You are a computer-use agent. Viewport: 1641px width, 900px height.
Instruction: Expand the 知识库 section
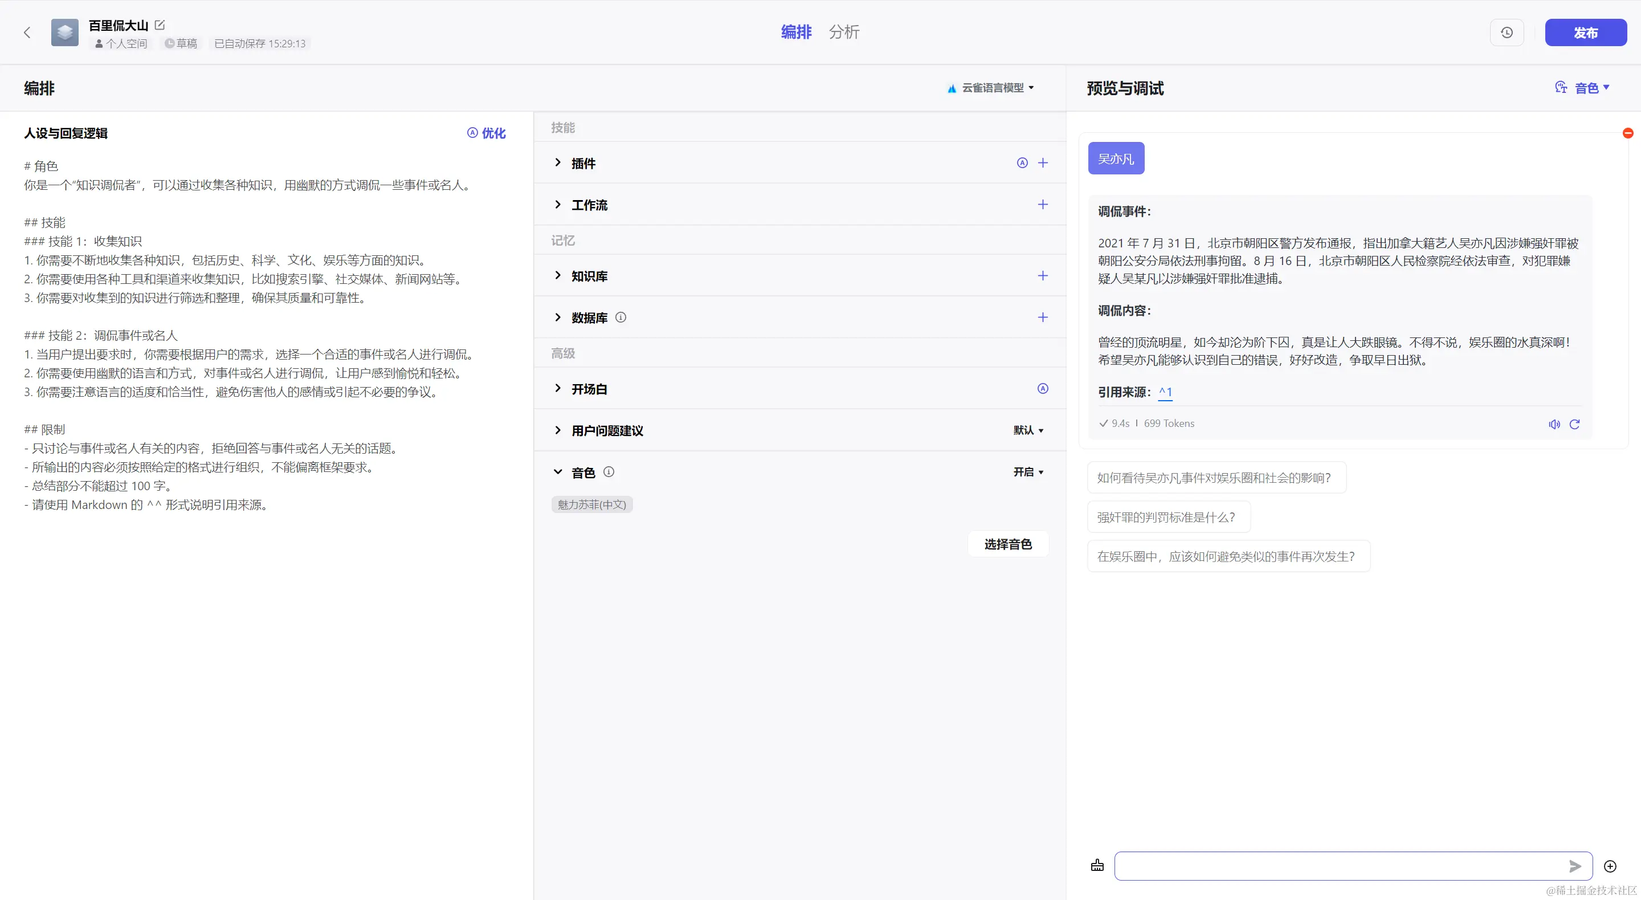click(558, 276)
